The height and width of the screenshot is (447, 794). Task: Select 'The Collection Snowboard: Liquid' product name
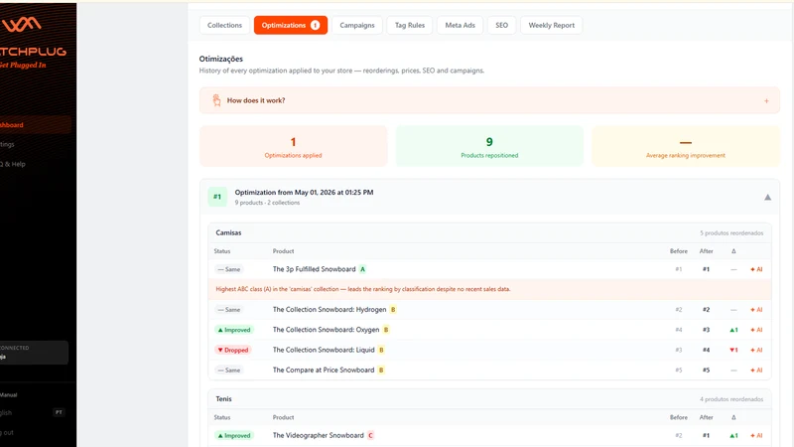(324, 351)
